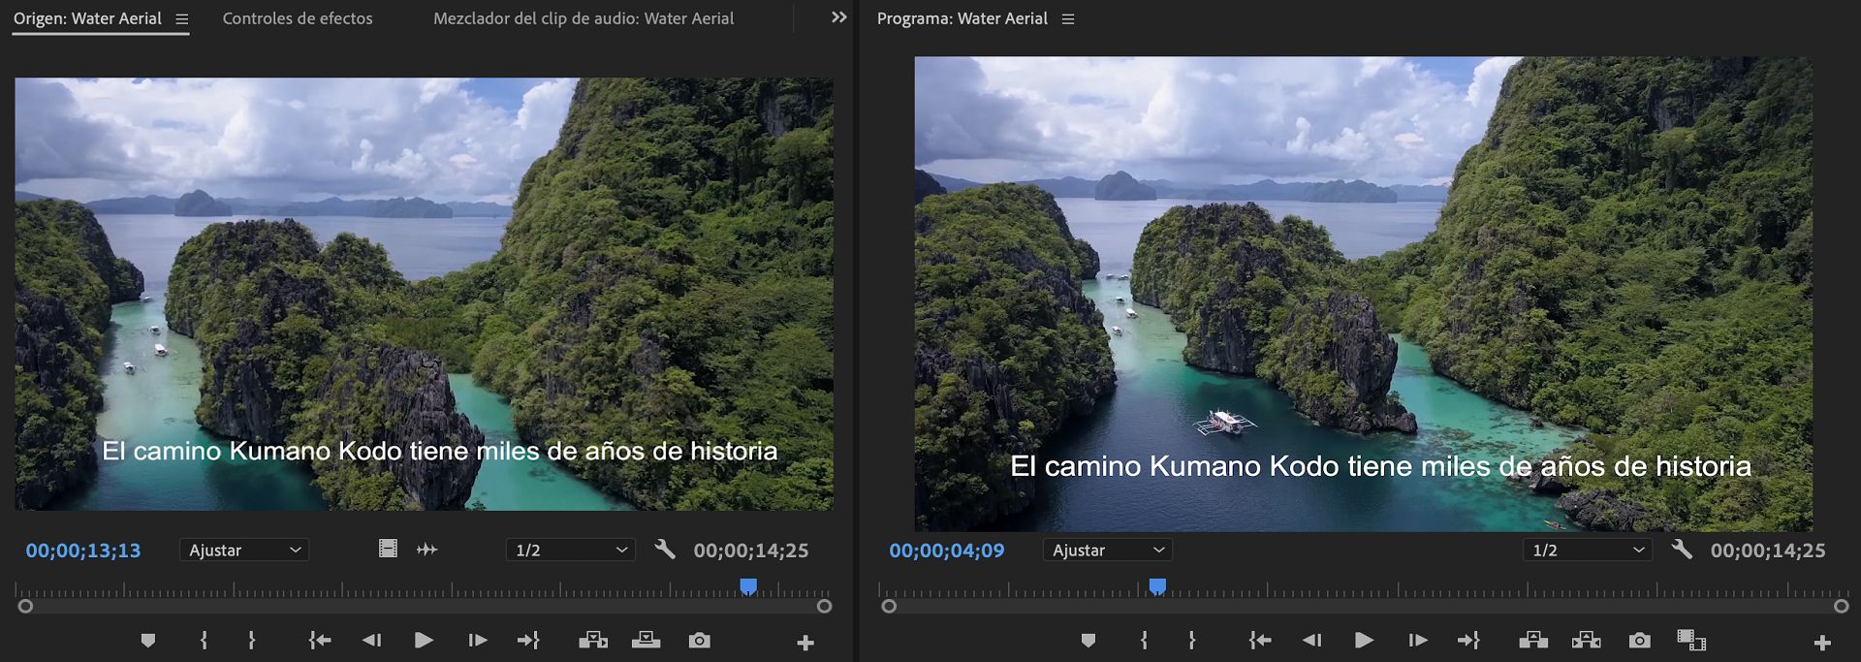
Task: Mark In point in Program monitor
Action: pyautogui.click(x=1144, y=641)
